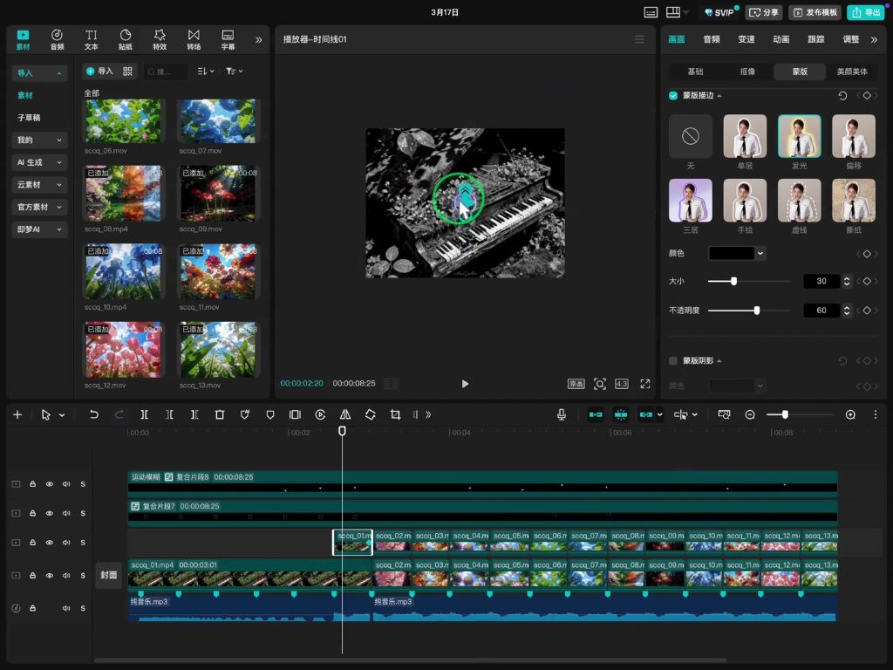
Task: Click the player 4:3 aspect ratio icon
Action: [x=621, y=384]
